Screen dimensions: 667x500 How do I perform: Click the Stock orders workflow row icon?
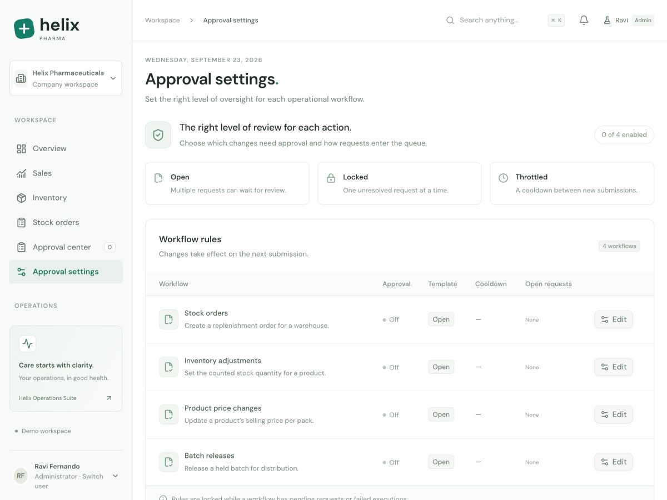click(x=168, y=319)
